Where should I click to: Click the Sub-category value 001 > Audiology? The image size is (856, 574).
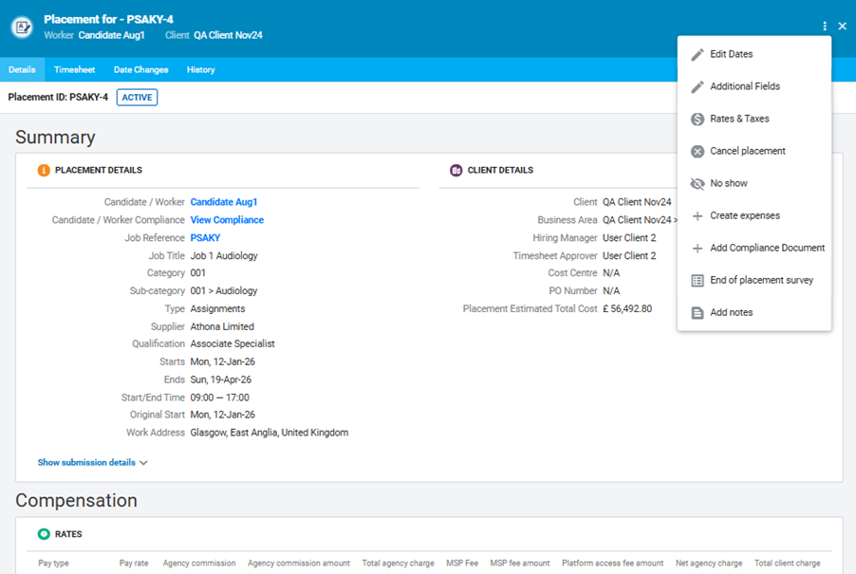(224, 291)
